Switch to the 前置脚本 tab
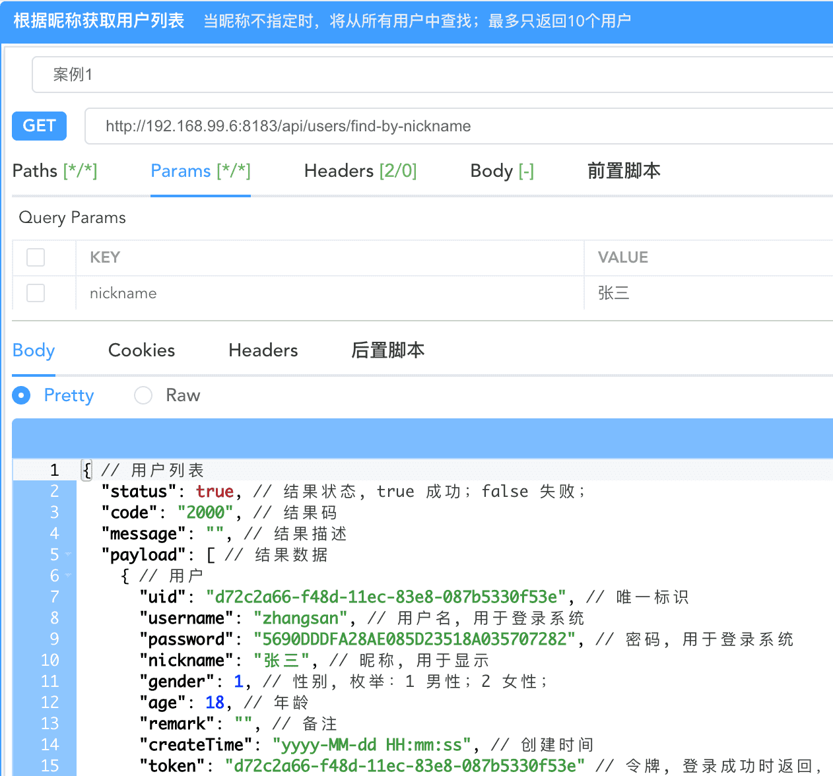 (x=623, y=171)
